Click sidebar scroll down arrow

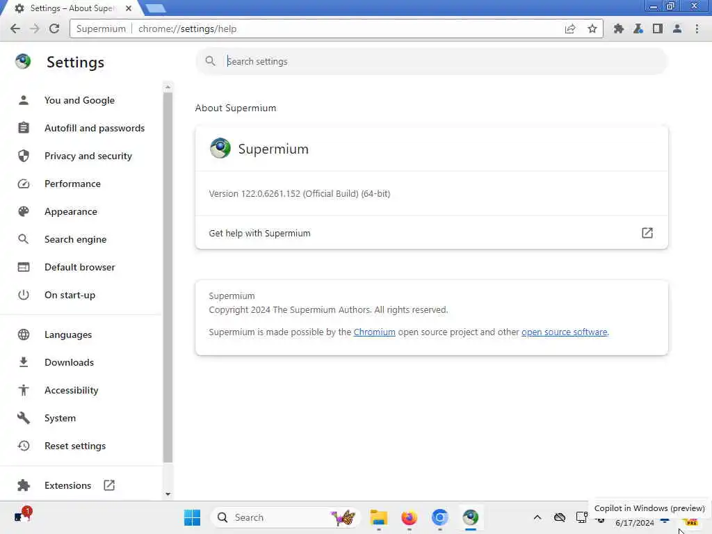(x=168, y=494)
